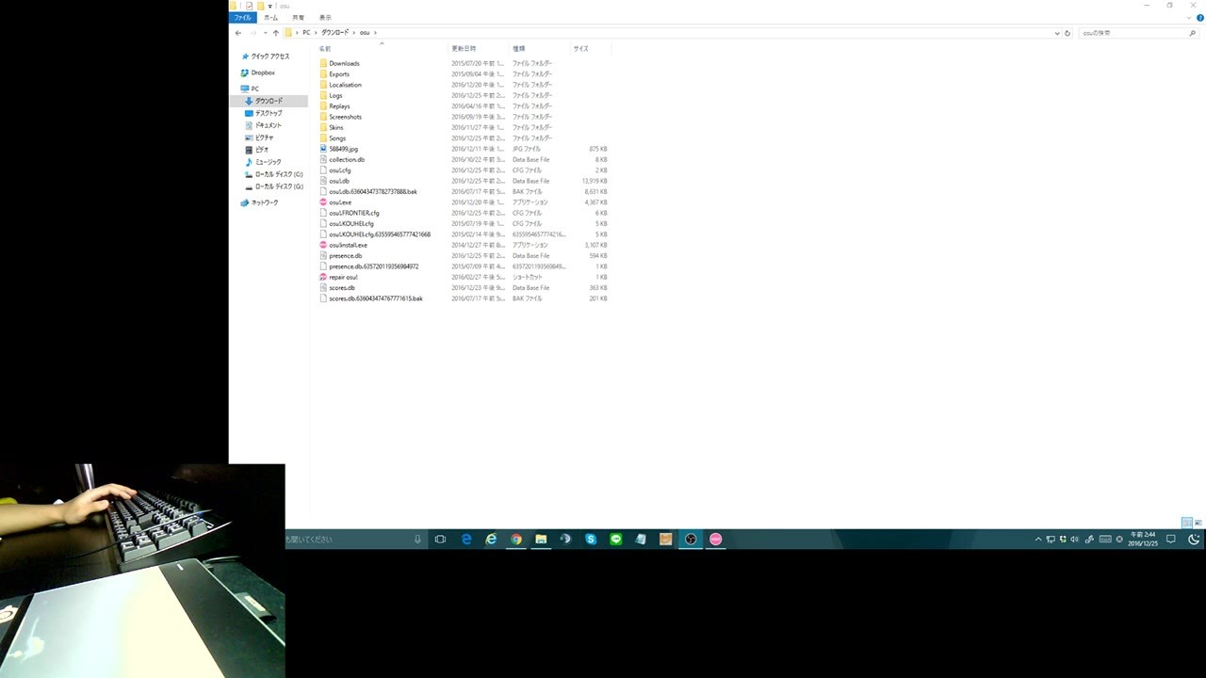Select ピクチャ in the navigation pane
The height and width of the screenshot is (678, 1206).
pyautogui.click(x=259, y=137)
